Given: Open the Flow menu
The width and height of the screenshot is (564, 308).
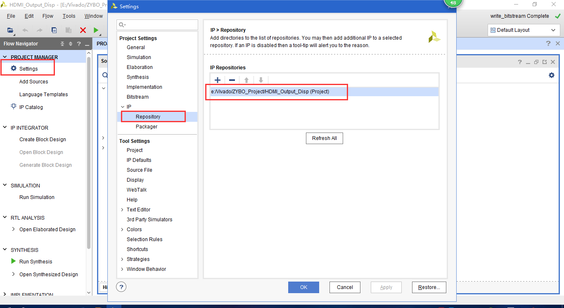Looking at the screenshot, I should [x=48, y=16].
